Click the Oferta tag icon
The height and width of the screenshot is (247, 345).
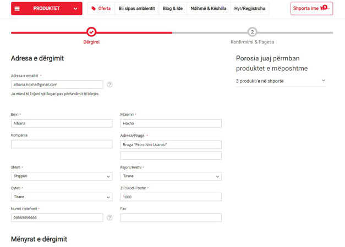[94, 9]
